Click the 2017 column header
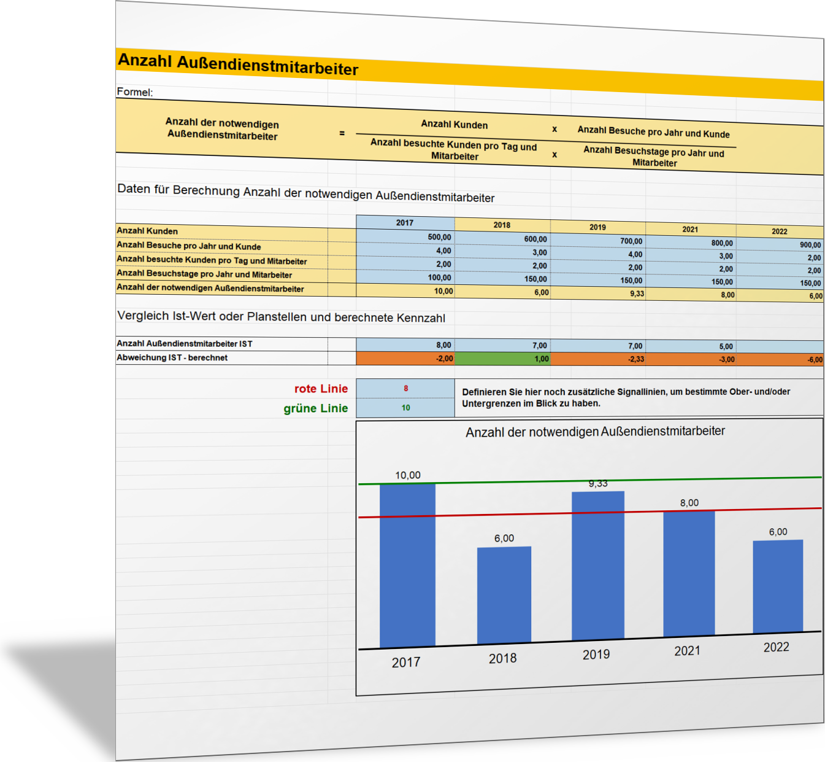Viewport: 825px width, 762px height. [405, 222]
